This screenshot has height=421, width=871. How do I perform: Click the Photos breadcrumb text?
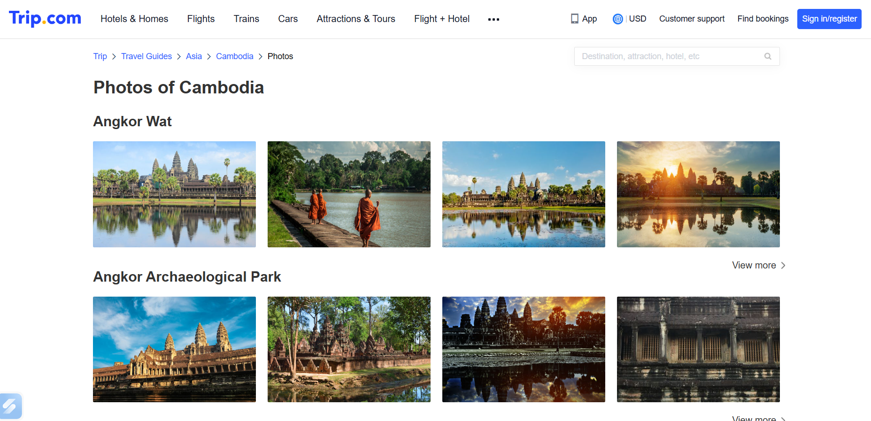click(280, 56)
